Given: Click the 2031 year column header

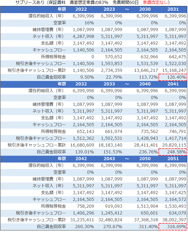Looking at the screenshot, I should click(x=173, y=9).
